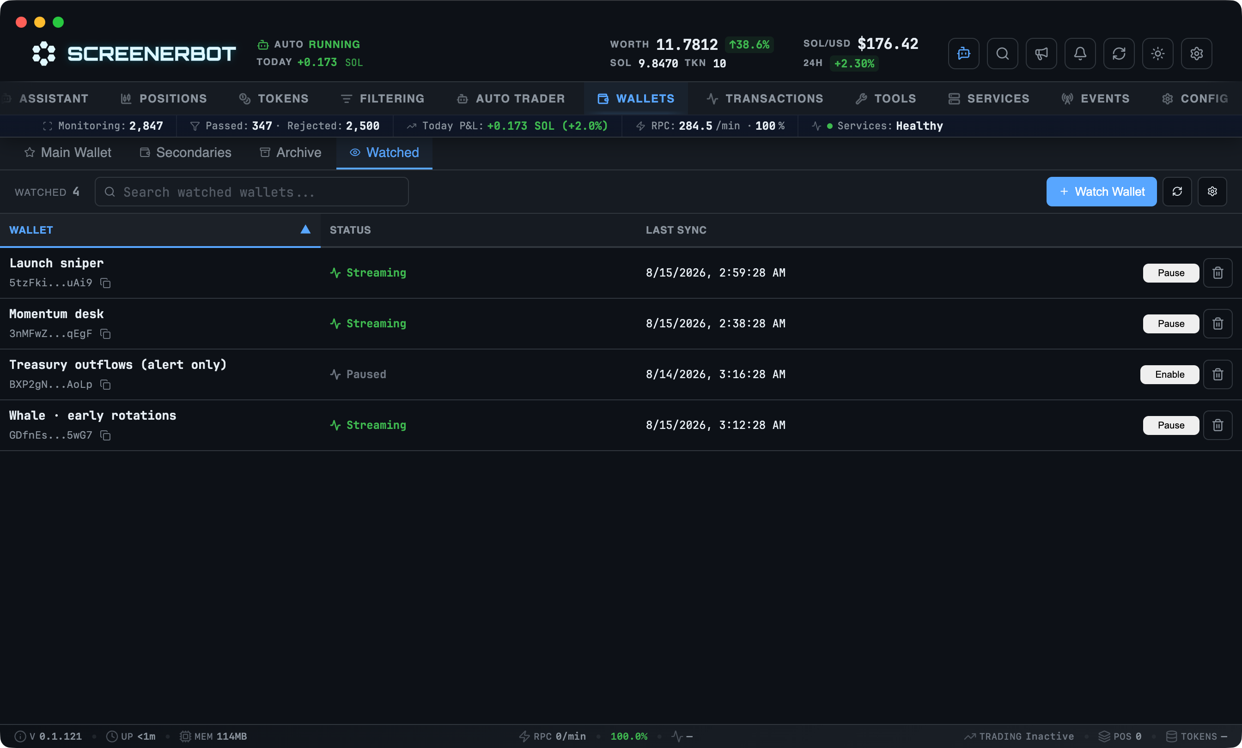Sort by the WALLET column arrow
The width and height of the screenshot is (1242, 748).
tap(305, 229)
